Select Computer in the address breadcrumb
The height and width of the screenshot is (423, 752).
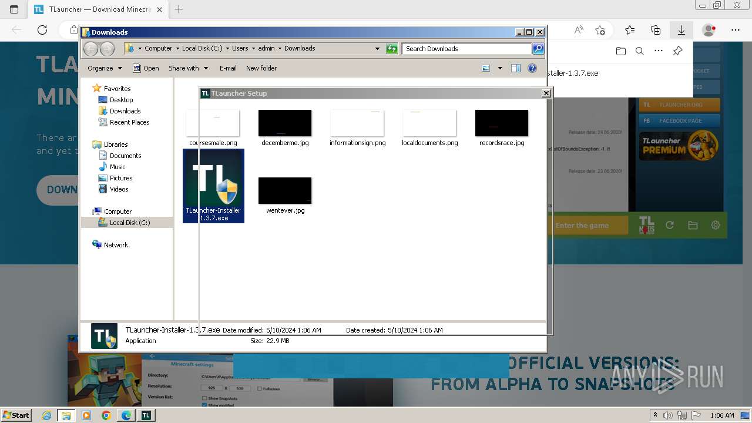point(159,49)
